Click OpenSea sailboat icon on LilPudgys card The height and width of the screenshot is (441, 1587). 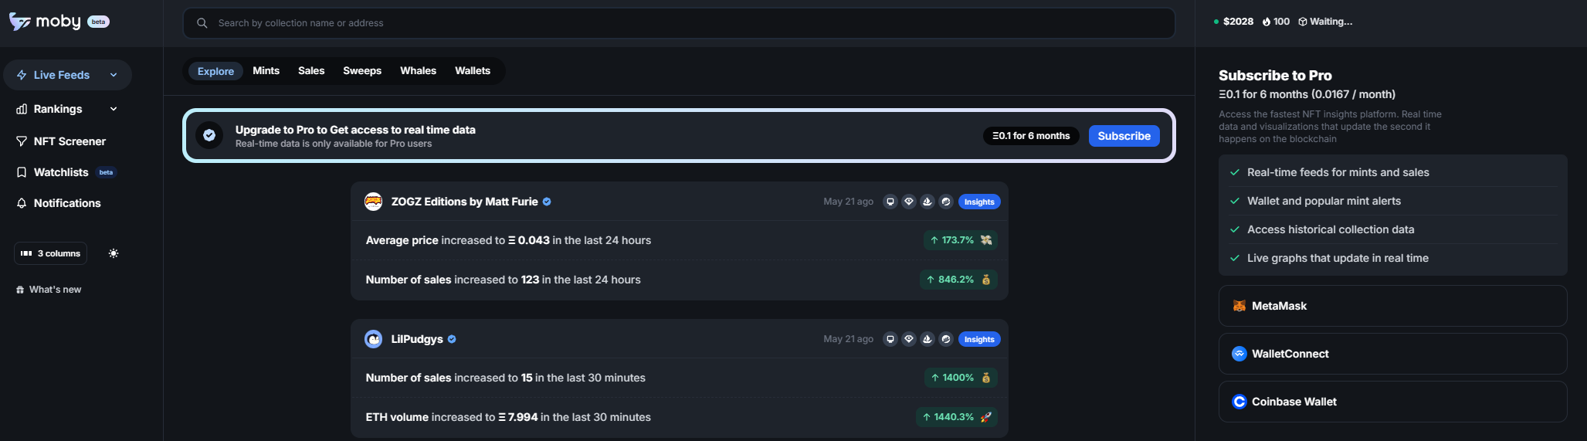927,339
